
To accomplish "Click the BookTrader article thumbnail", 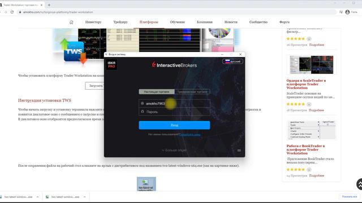I will tap(312, 130).
